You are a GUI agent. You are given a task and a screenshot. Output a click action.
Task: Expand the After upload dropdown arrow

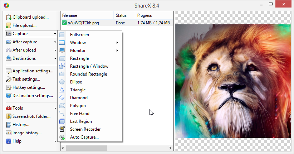pos(55,50)
